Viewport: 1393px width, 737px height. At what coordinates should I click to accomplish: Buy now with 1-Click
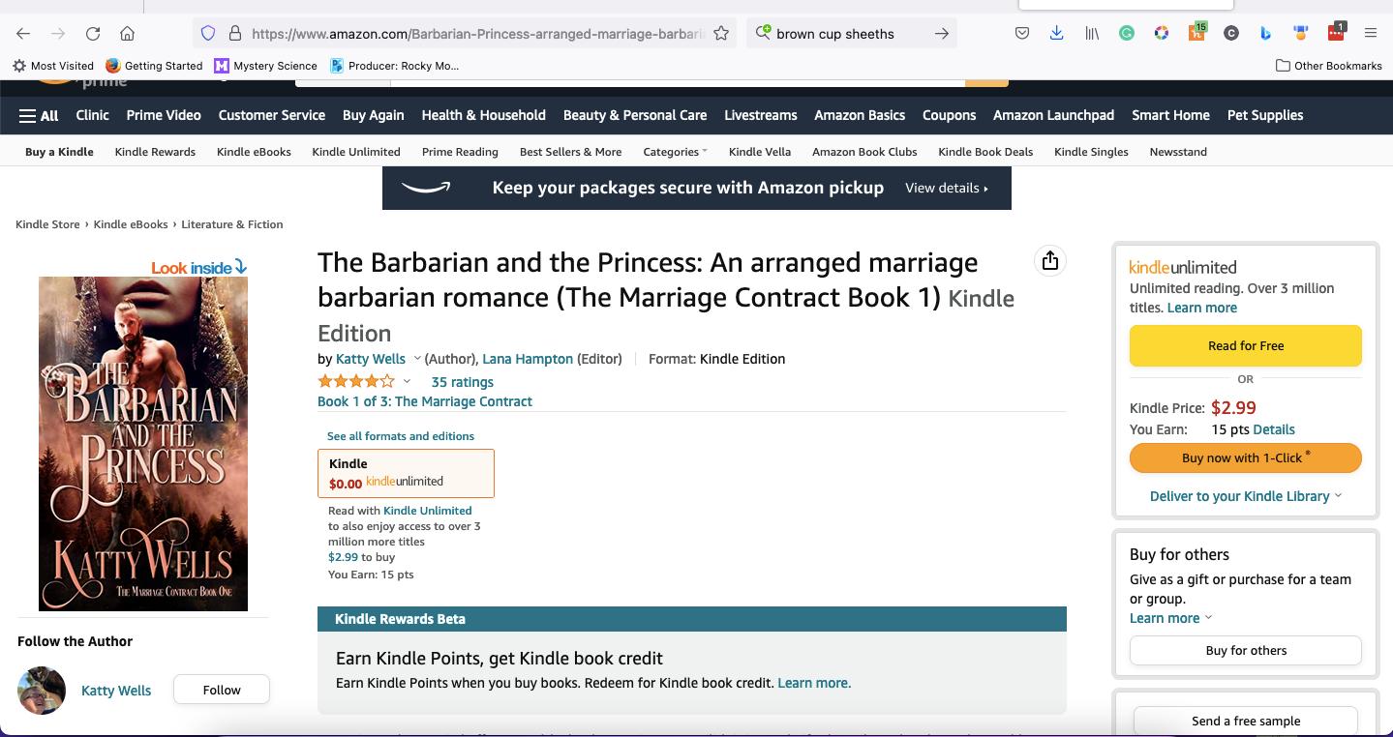(x=1246, y=457)
